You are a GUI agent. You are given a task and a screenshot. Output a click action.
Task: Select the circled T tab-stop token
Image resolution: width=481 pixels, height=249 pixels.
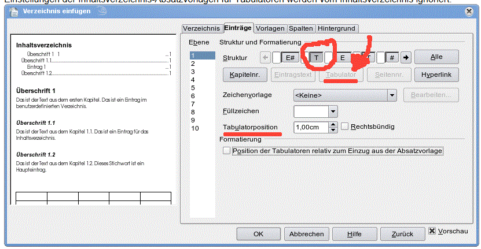pyautogui.click(x=316, y=57)
